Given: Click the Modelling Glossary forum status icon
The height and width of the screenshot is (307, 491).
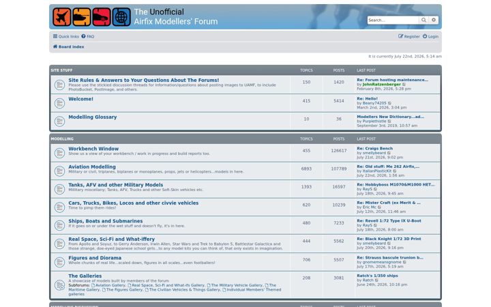Looking at the screenshot, I should [59, 121].
